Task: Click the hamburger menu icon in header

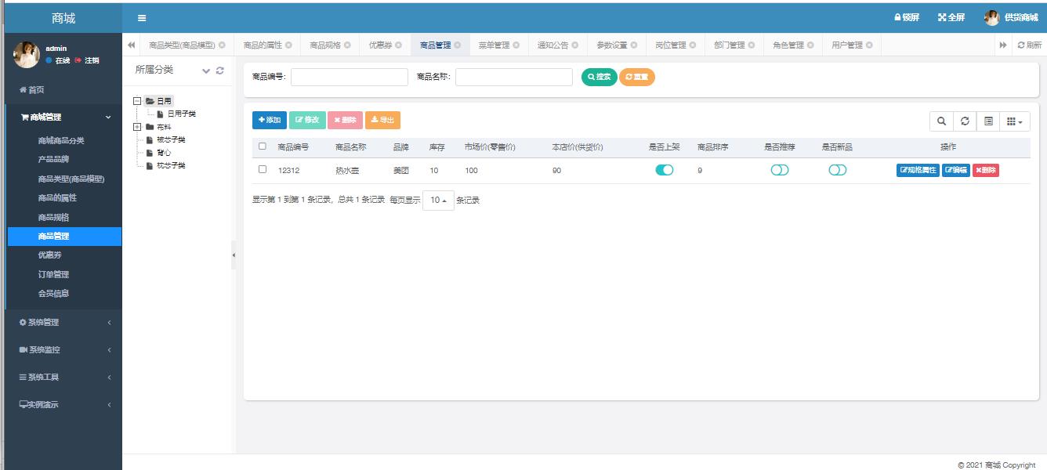Action: [x=142, y=18]
